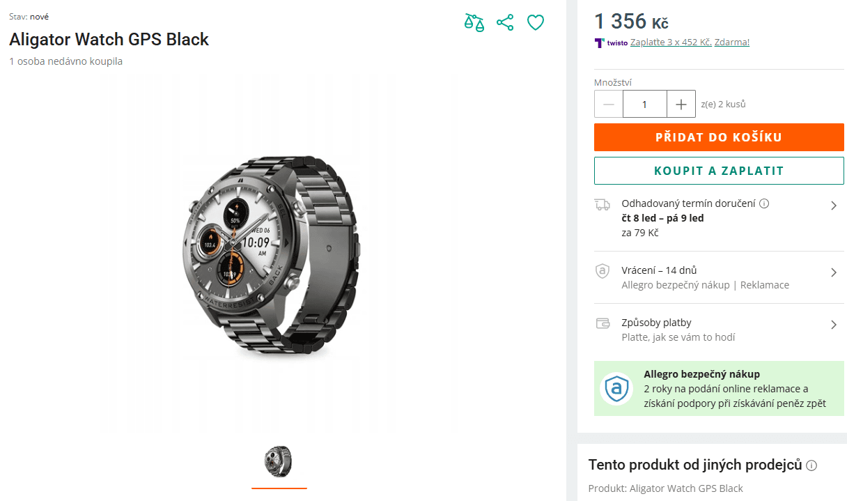Viewport: 847px width, 501px height.
Task: Click the Twisto logo
Action: tap(603, 43)
